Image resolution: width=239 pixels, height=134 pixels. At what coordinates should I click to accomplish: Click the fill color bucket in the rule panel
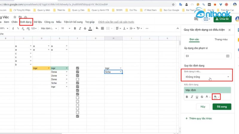[x=215, y=97]
